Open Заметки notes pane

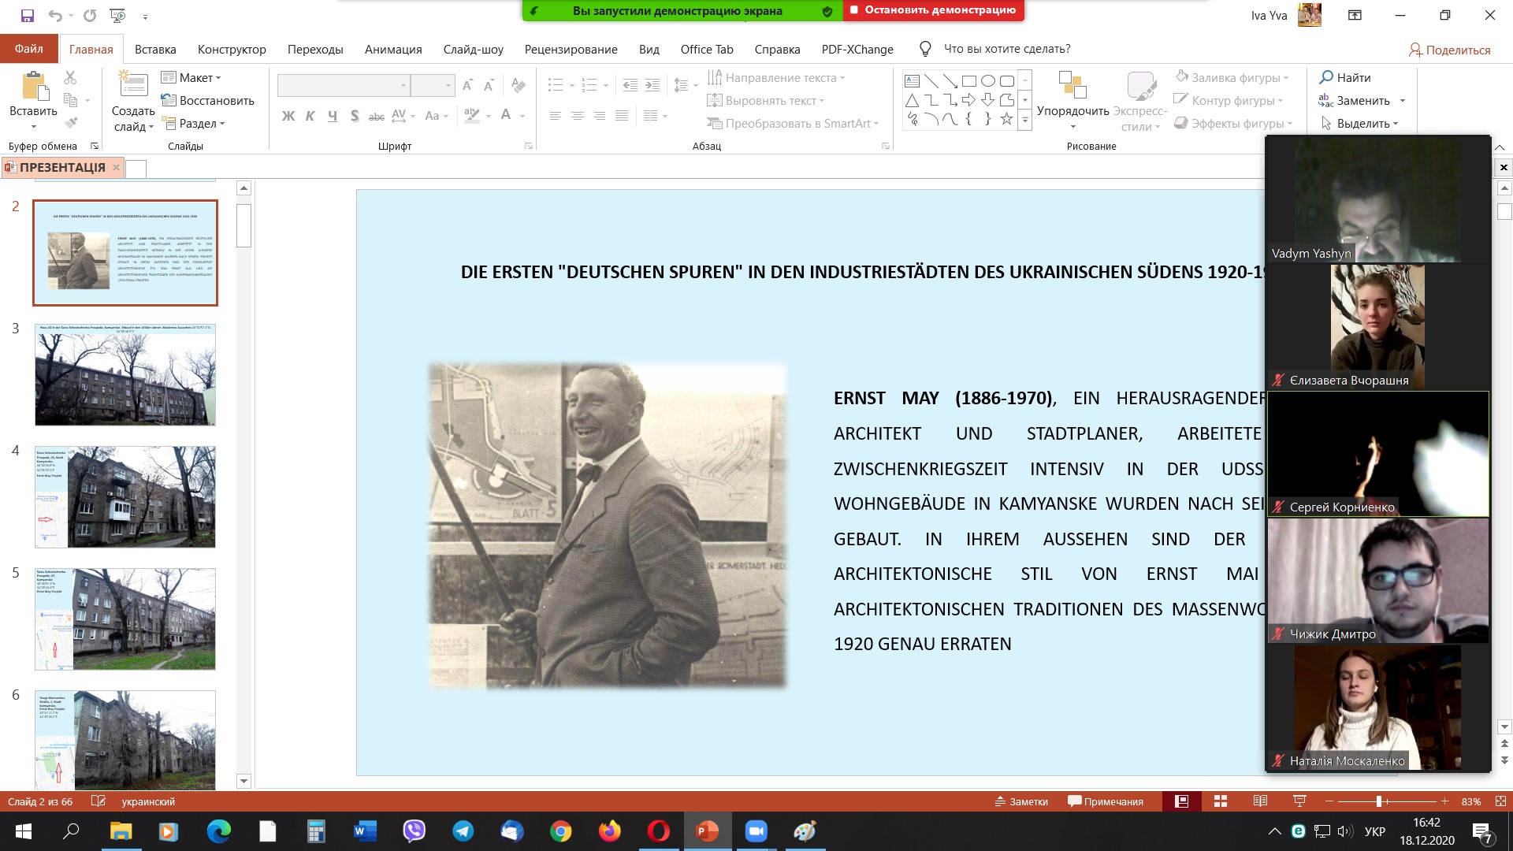[1021, 801]
